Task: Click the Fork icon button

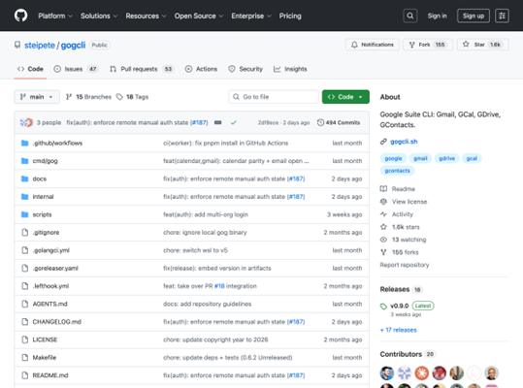Action: click(412, 45)
